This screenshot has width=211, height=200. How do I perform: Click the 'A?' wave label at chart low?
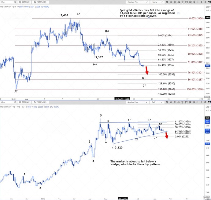pyautogui.click(x=16, y=91)
